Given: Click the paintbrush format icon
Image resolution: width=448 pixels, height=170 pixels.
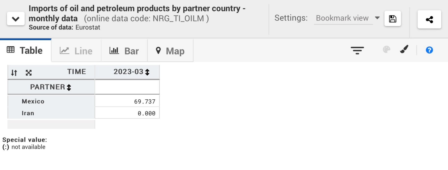Looking at the screenshot, I should 404,49.
